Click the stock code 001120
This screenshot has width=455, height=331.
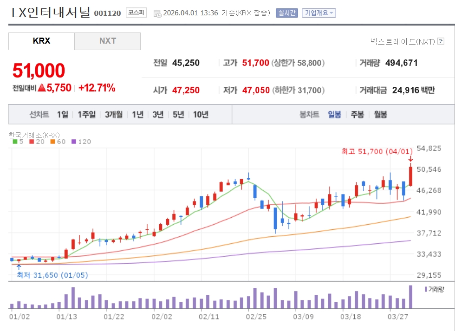pyautogui.click(x=107, y=13)
